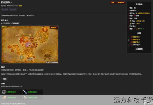Click the axe reward item icon
This screenshot has height=105, width=153.
tap(25, 98)
